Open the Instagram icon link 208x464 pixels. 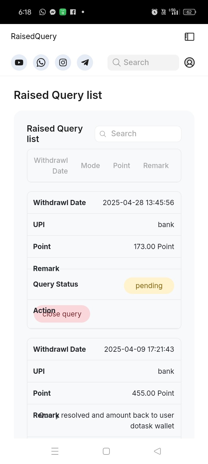point(63,62)
